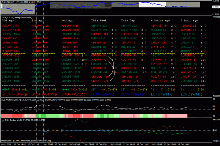Click the 13 Oct 01:45 time axis label

pos(61,145)
